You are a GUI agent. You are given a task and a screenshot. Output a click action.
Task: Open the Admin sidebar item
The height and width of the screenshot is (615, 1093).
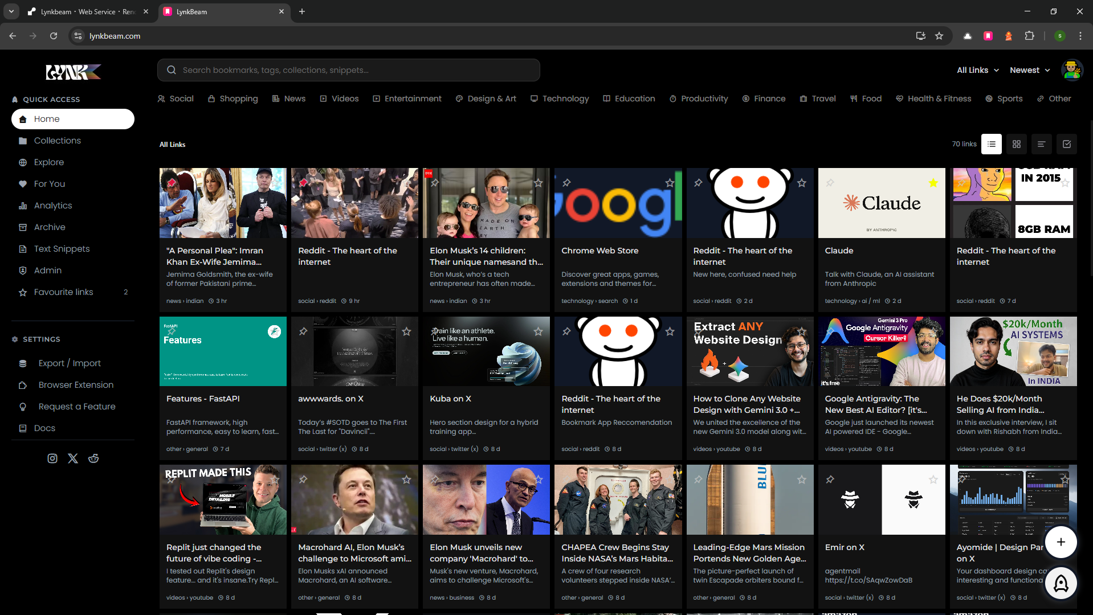tap(73, 270)
